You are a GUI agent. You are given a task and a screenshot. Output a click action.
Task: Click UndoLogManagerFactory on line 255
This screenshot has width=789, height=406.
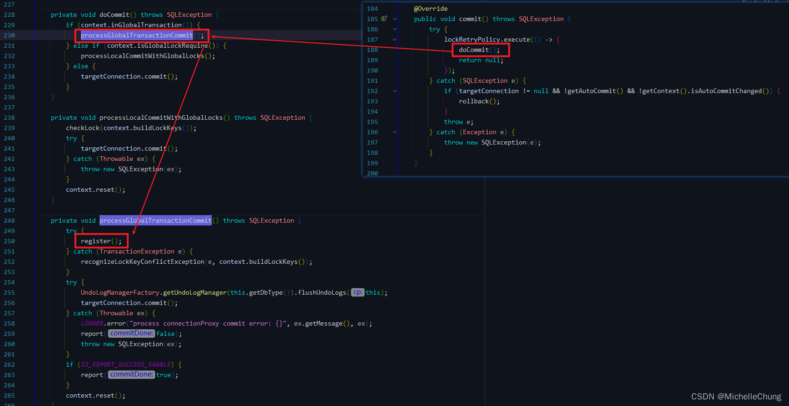tap(120, 293)
